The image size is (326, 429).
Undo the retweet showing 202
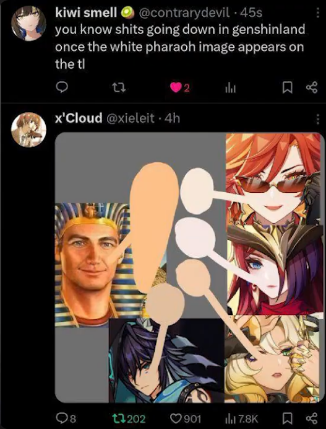(129, 418)
